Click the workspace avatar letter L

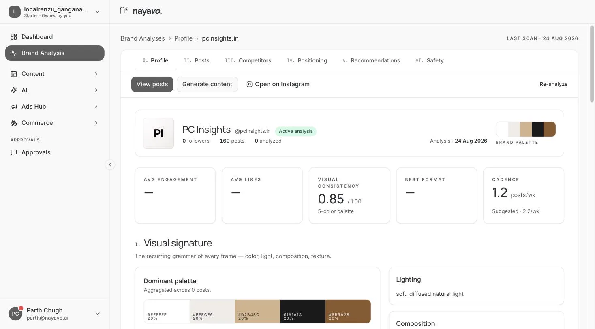click(15, 12)
